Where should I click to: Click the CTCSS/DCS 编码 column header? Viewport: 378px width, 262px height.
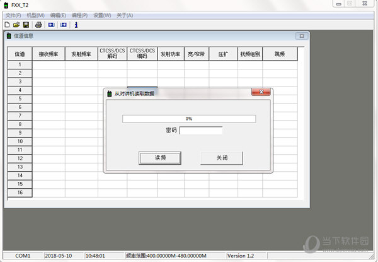click(x=142, y=54)
